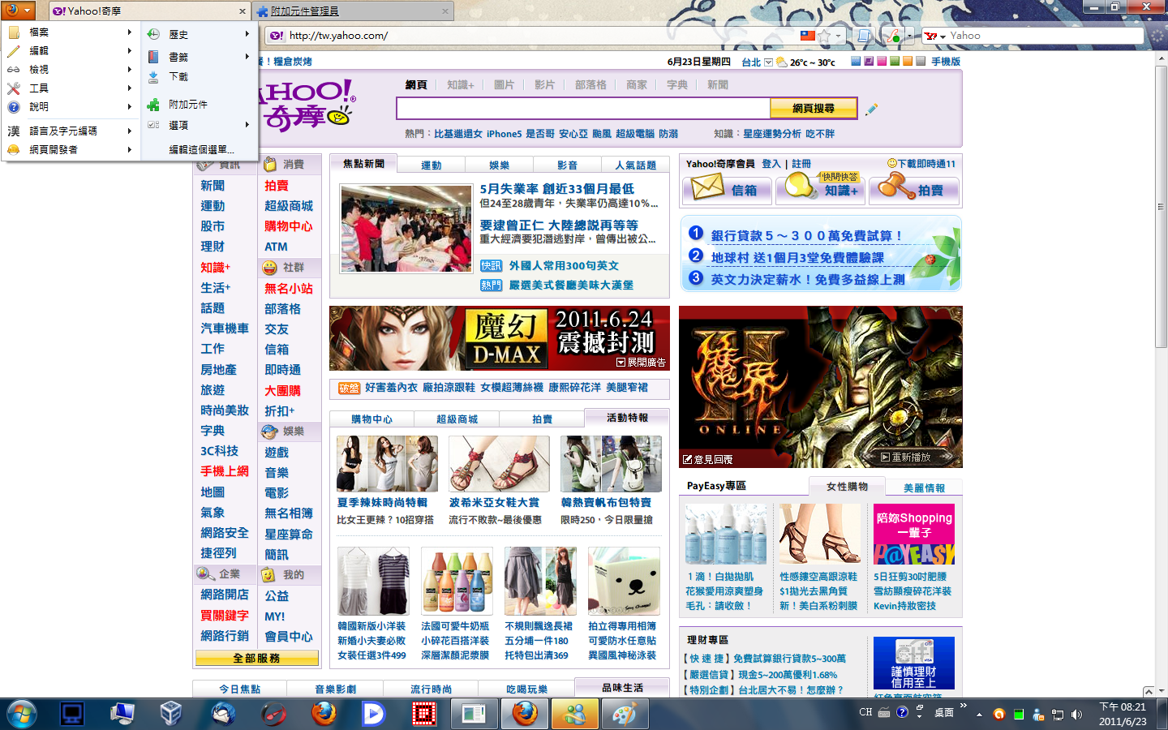Click the 全部服務 all services button
The width and height of the screenshot is (1168, 730).
tap(256, 658)
